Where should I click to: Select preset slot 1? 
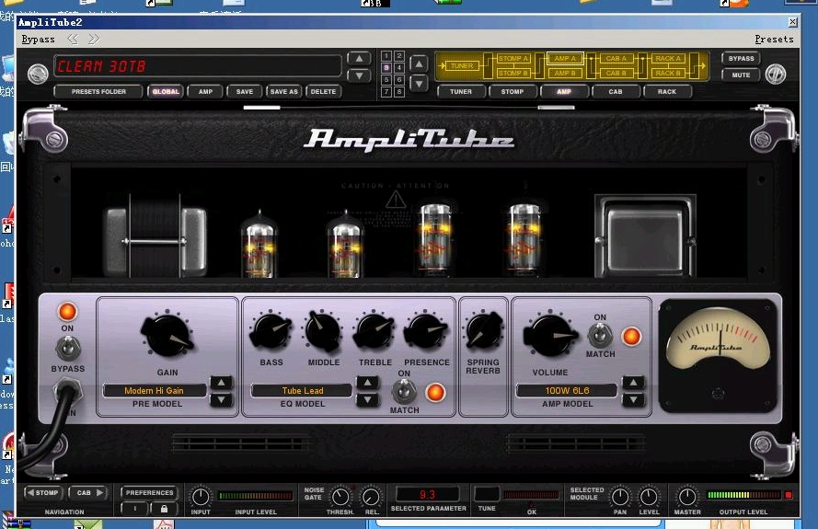[x=386, y=56]
